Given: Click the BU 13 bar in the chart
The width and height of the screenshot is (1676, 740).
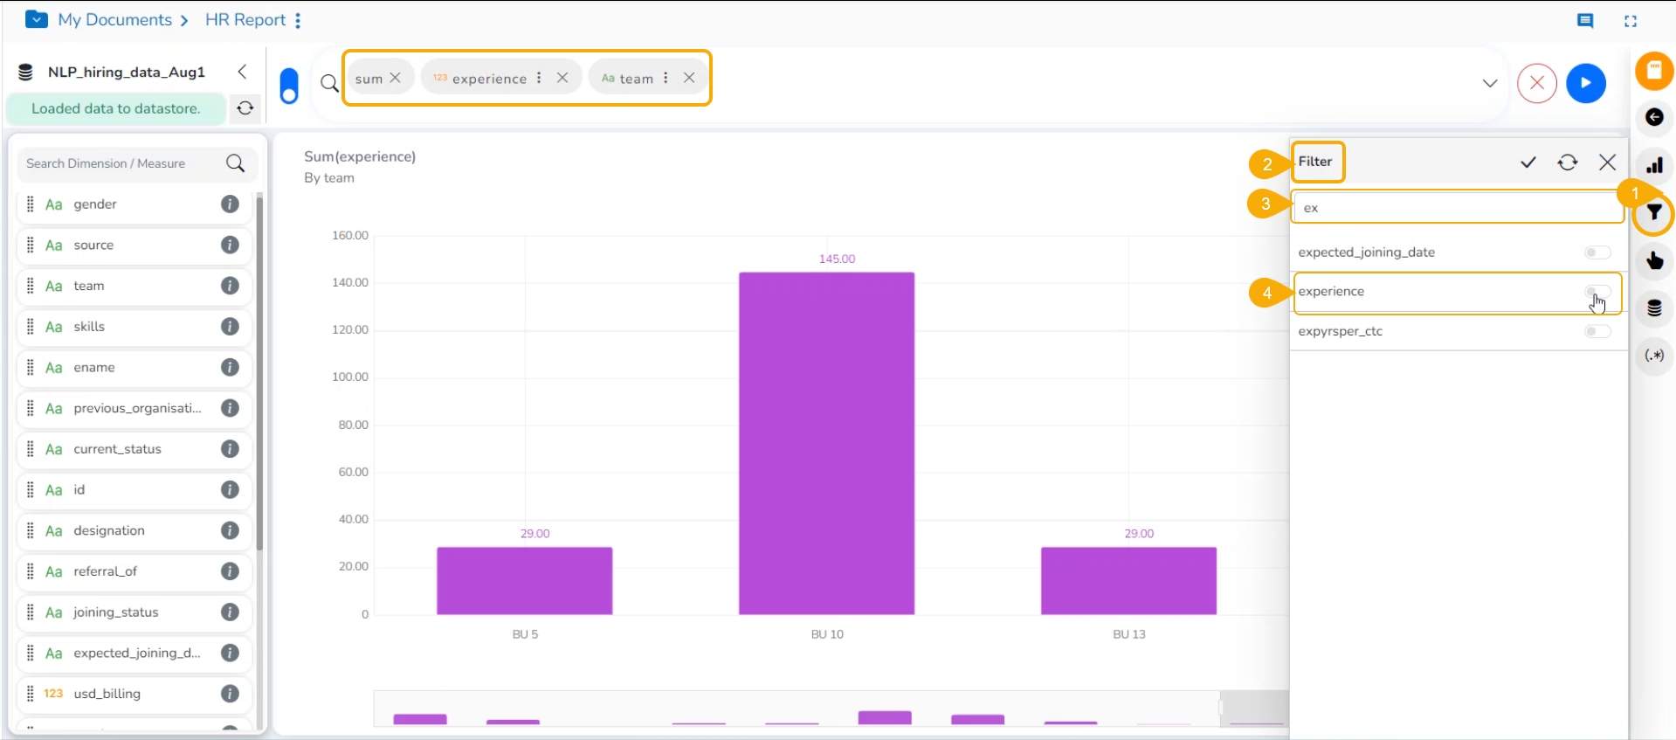Looking at the screenshot, I should tap(1128, 581).
